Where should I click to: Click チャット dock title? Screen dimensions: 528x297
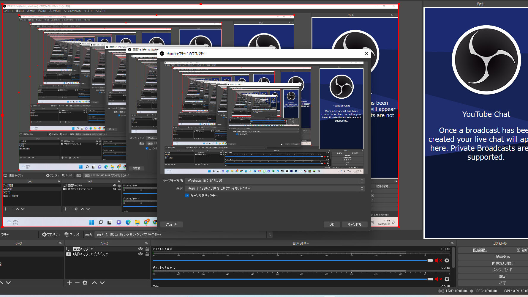tap(480, 4)
